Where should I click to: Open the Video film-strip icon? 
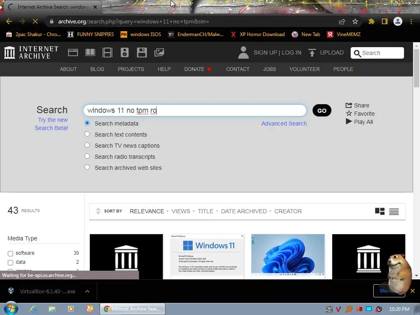point(107,52)
